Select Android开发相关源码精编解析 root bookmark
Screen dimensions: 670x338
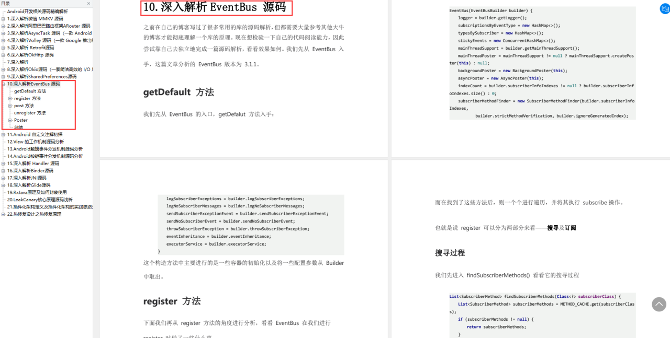coord(37,11)
